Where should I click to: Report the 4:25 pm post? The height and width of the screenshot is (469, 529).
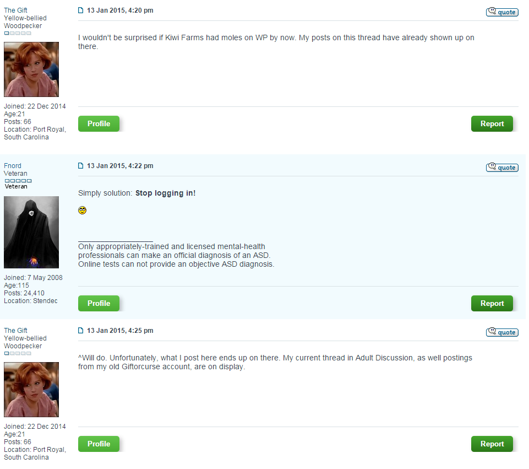tap(492, 444)
